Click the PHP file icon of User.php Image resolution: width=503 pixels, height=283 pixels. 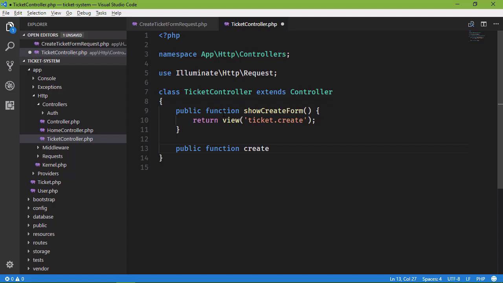point(34,191)
